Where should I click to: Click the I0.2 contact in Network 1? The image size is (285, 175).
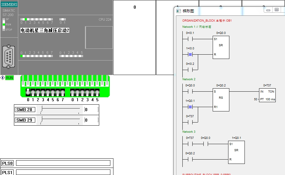[x=190, y=70]
